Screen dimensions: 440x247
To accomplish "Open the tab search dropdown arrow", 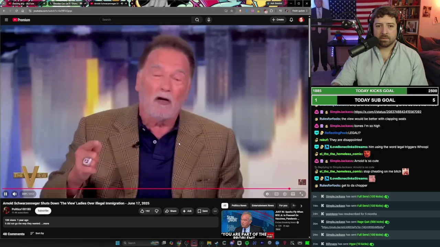I will [4, 3].
